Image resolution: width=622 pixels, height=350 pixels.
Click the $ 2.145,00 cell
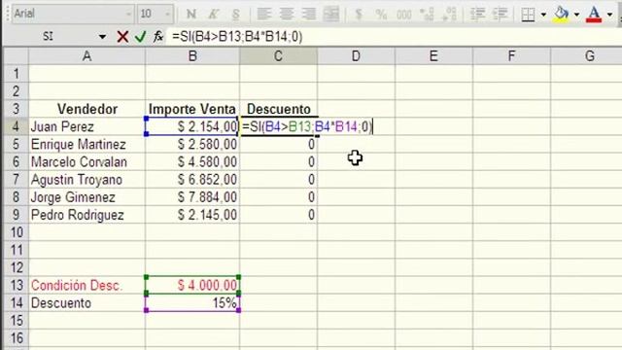192,215
